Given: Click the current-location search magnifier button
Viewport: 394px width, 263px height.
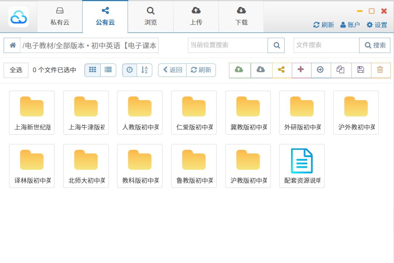Looking at the screenshot, I should (276, 45).
